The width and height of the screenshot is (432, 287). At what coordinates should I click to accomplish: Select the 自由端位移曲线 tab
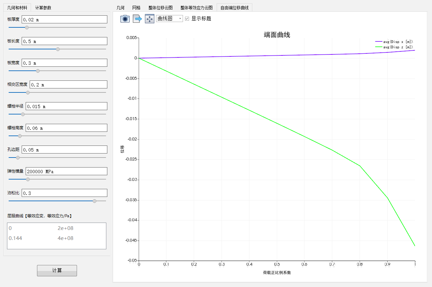(x=234, y=8)
